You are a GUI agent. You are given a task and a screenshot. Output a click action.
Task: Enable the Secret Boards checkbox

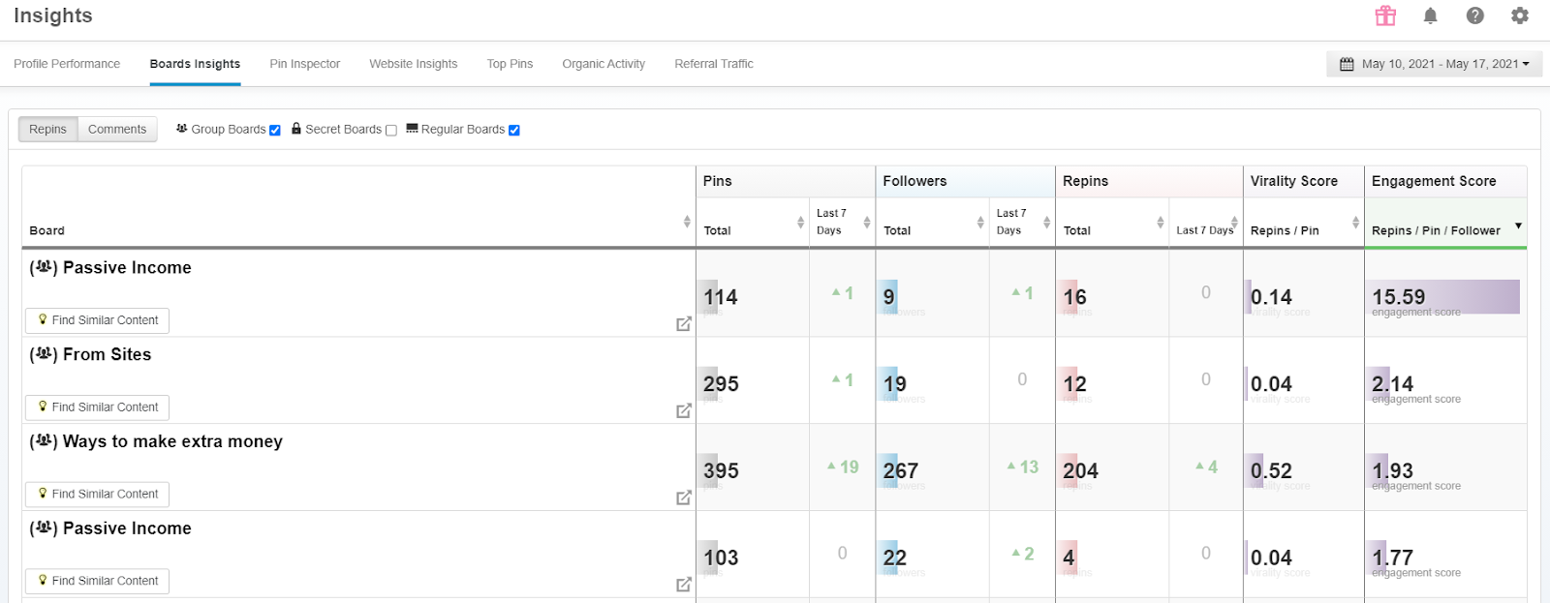point(391,131)
